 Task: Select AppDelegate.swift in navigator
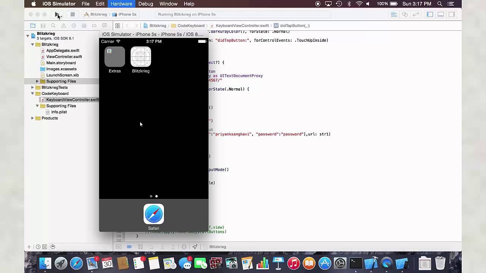click(63, 50)
